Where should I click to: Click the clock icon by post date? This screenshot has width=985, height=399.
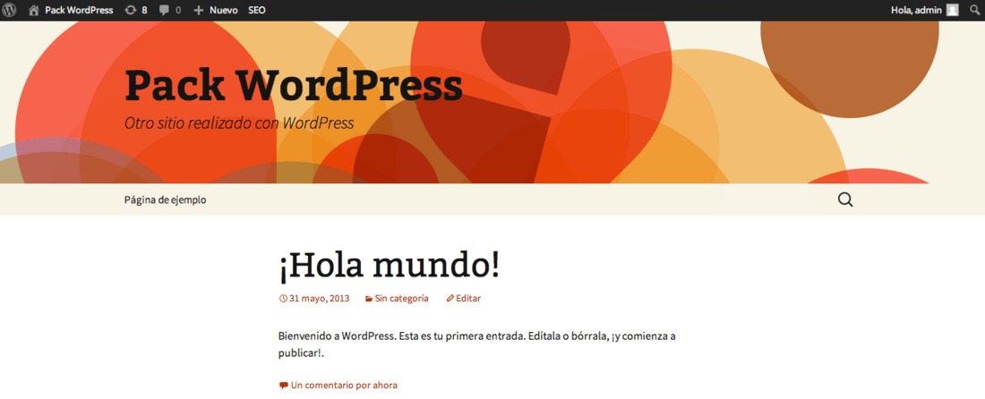(x=283, y=299)
